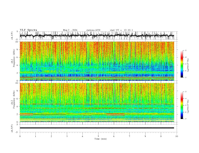
Task: Click the time axis tick label '9'
Action: point(161,136)
